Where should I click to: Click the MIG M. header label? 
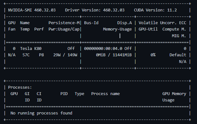click(x=179, y=36)
